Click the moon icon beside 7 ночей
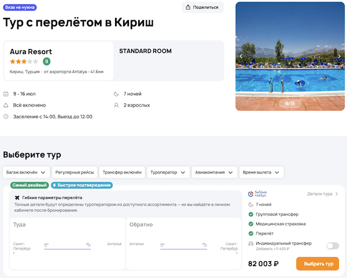The image size is (347, 278). tap(116, 94)
